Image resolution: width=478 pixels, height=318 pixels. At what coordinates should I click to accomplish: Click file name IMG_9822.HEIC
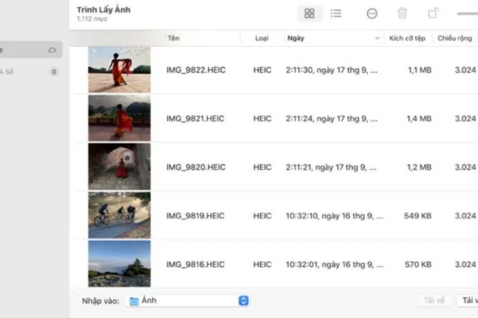click(196, 70)
